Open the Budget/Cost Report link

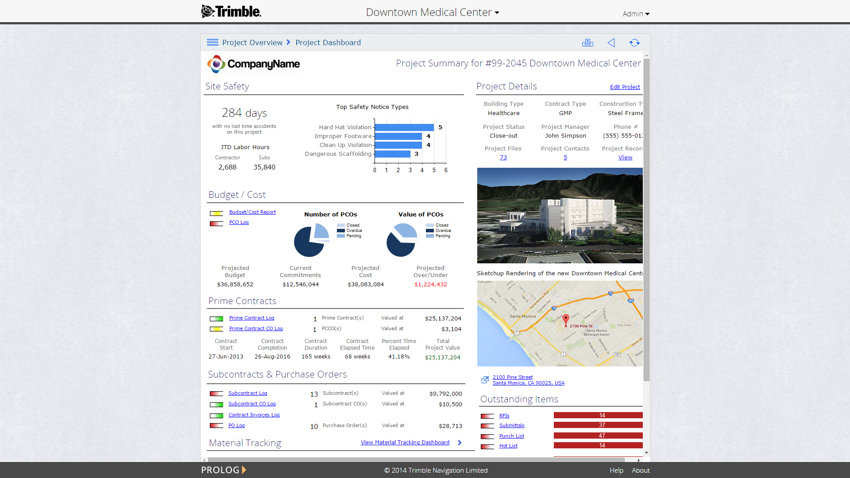252,212
